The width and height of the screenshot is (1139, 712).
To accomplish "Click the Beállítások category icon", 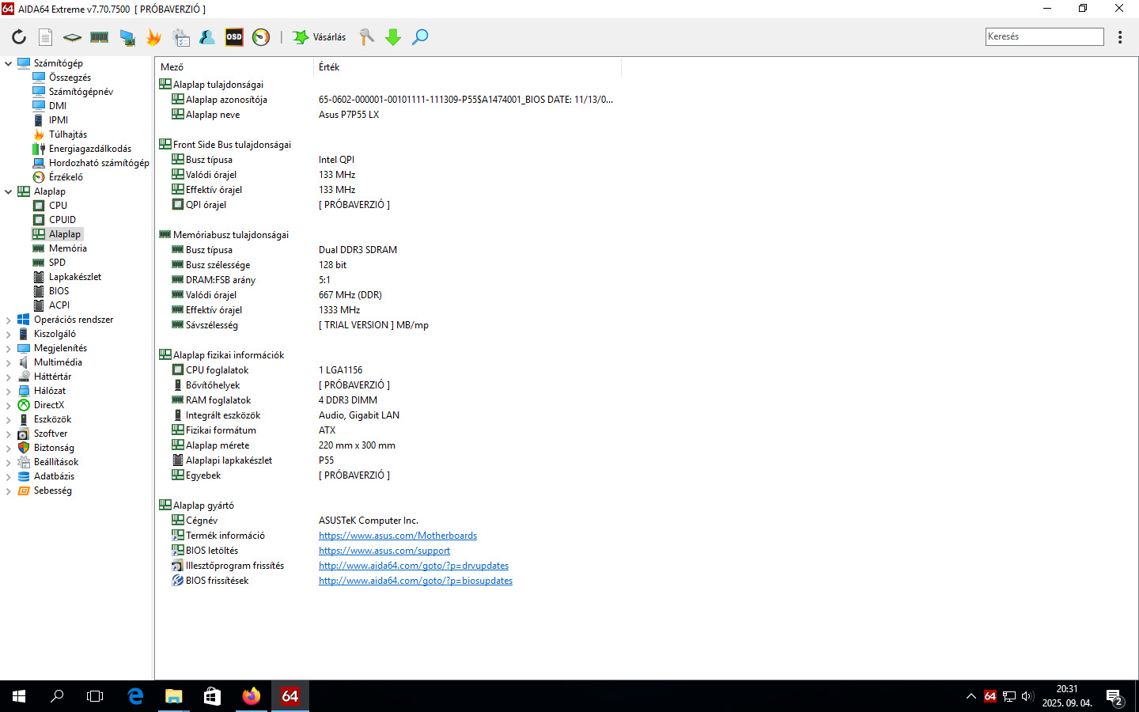I will coord(24,462).
